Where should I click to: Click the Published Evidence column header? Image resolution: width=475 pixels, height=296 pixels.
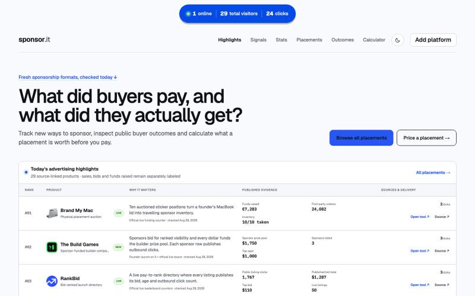[x=259, y=190]
